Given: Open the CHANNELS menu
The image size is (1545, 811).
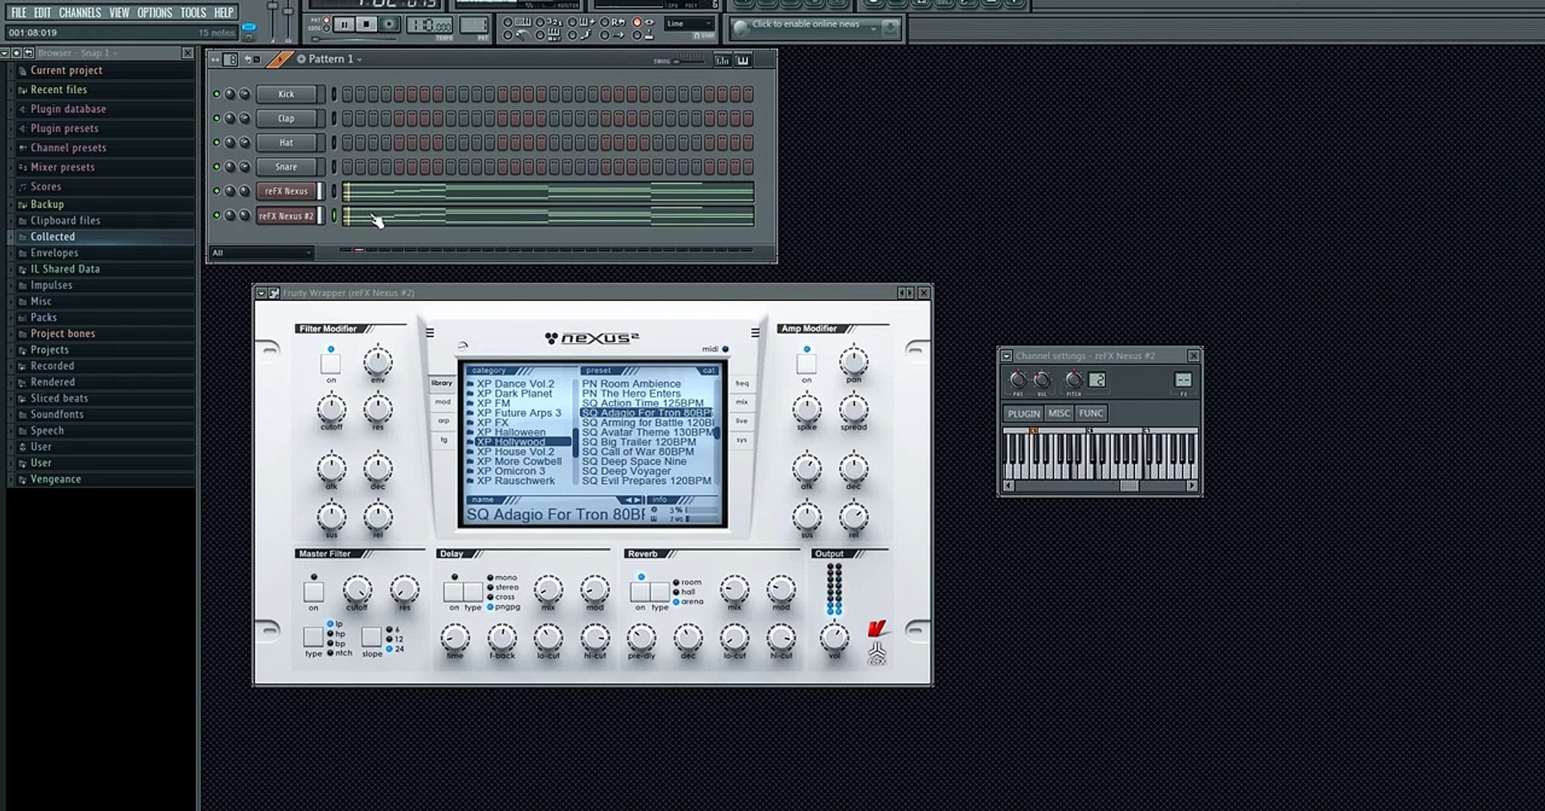Looking at the screenshot, I should click(x=80, y=13).
